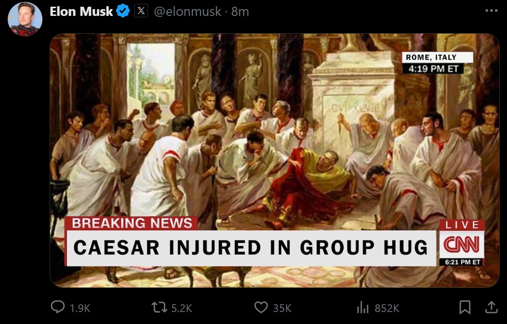Click the X affiliate badge icon
This screenshot has width=507, height=324.
[x=141, y=11]
